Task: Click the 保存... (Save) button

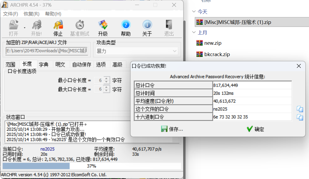Action: click(172, 129)
